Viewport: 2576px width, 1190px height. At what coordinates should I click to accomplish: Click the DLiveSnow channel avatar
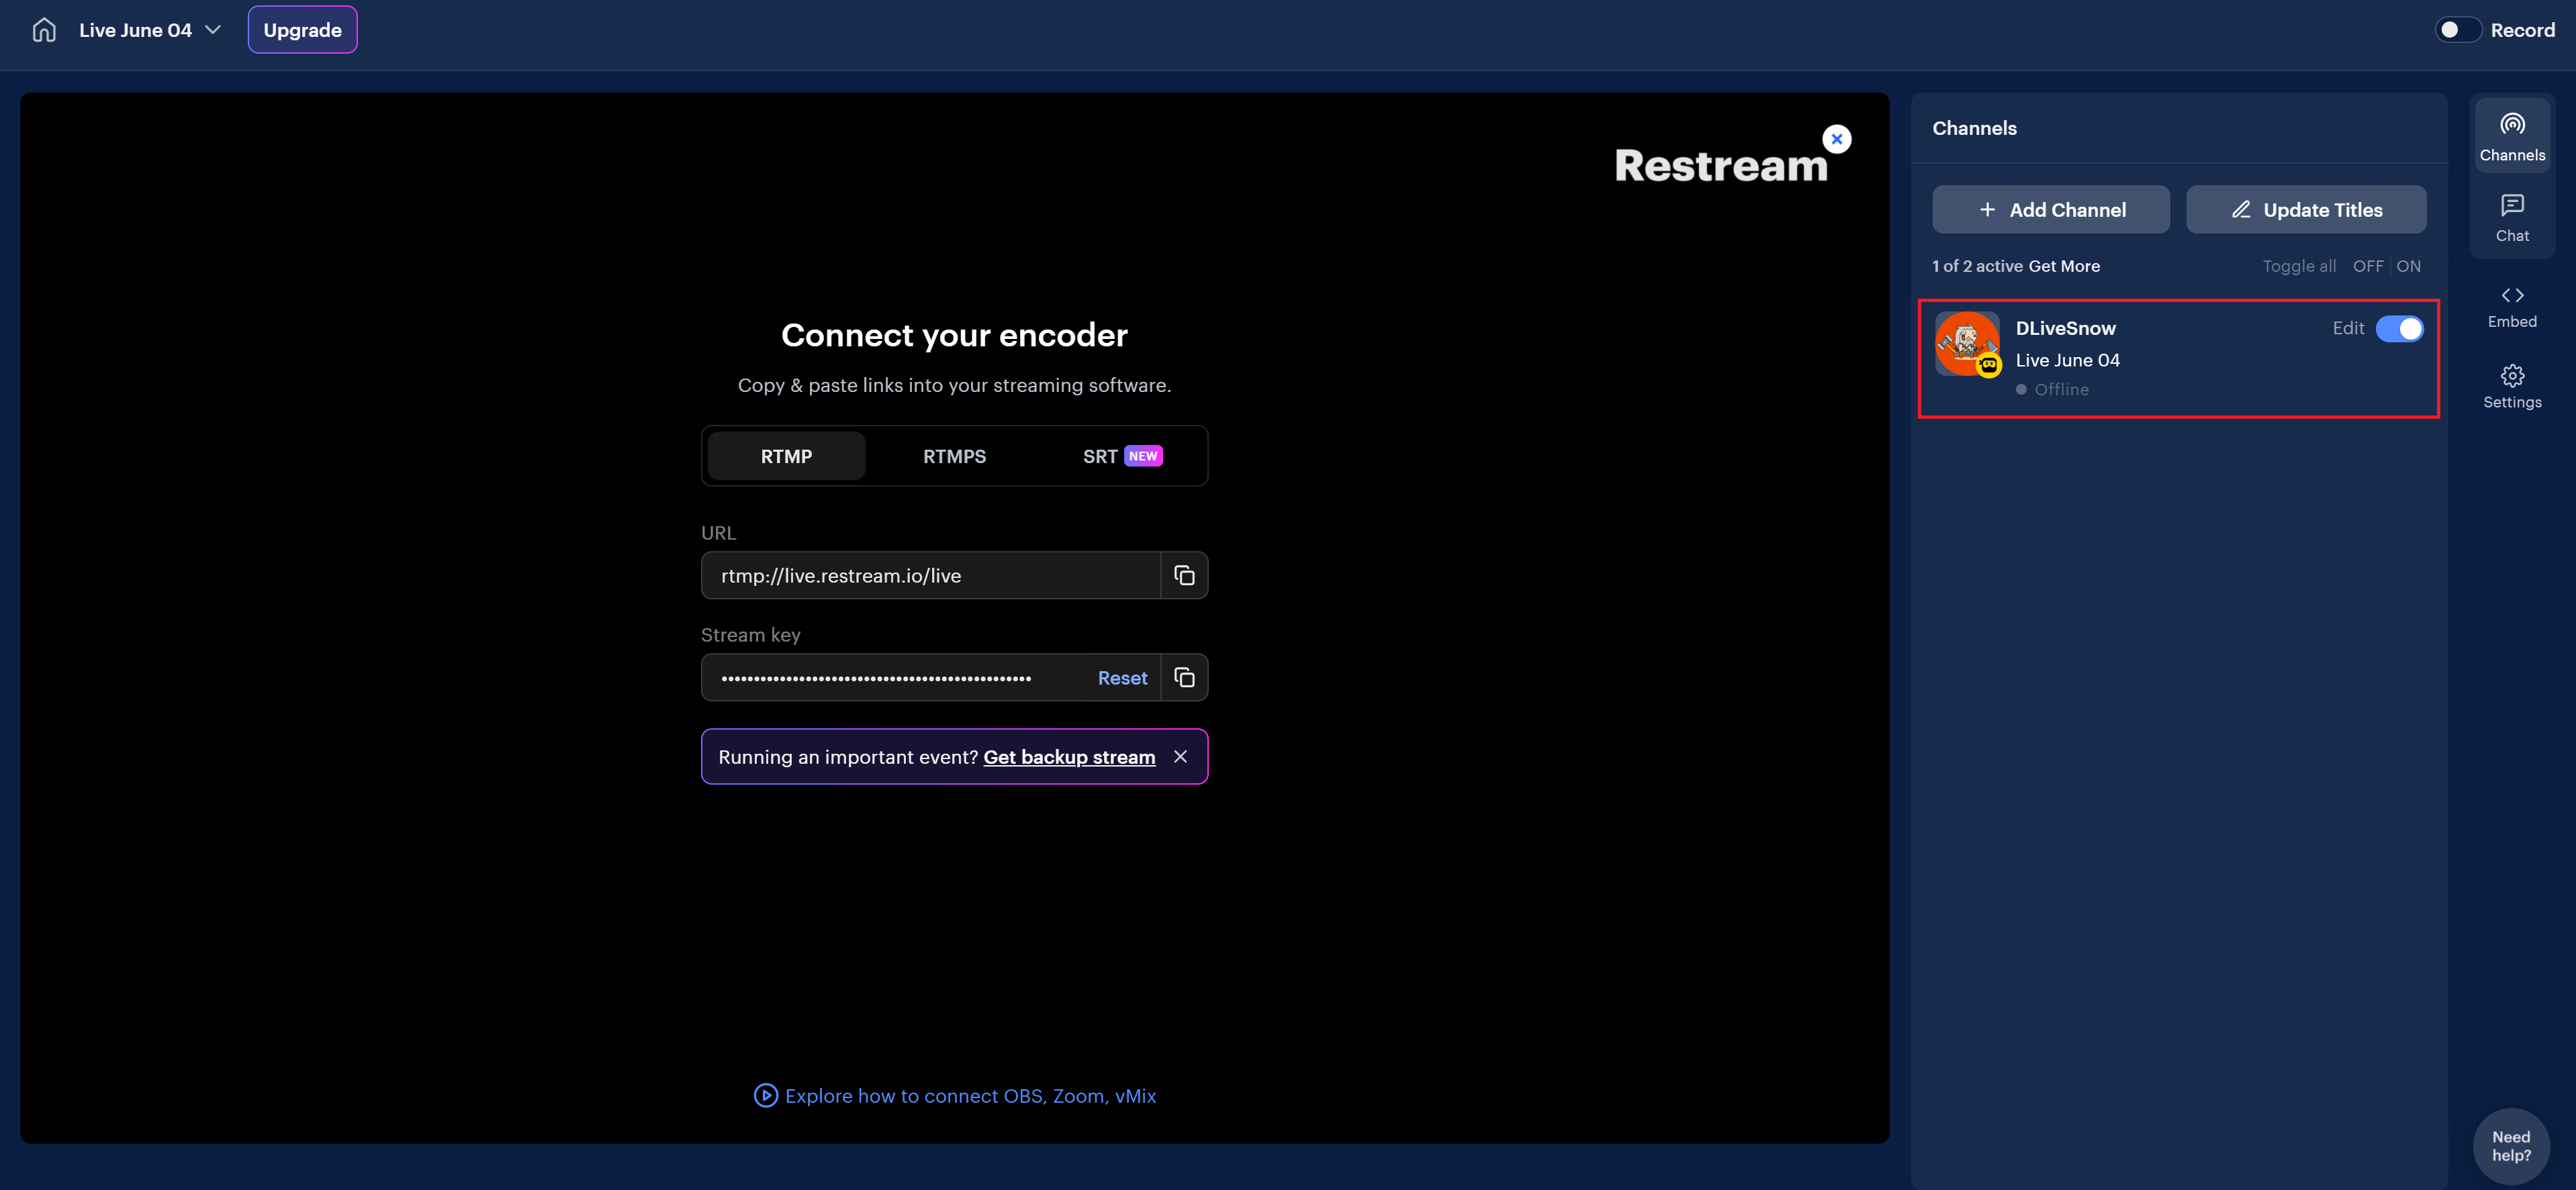pyautogui.click(x=1967, y=344)
